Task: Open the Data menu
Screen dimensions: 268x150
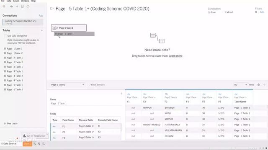Action: tap(9, 1)
